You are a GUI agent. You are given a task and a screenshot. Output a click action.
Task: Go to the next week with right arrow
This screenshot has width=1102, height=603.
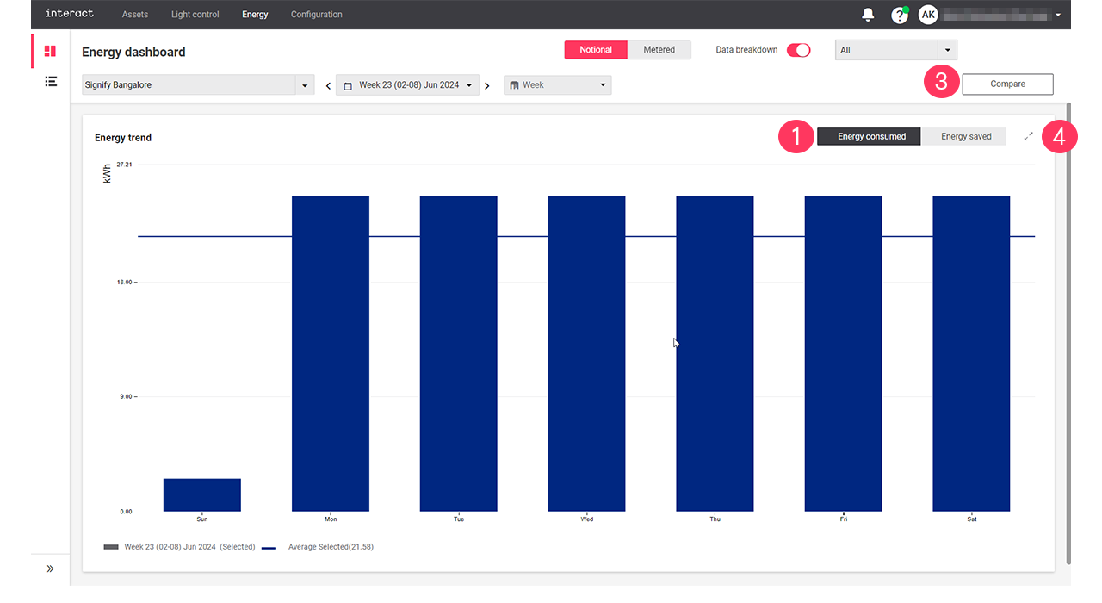click(487, 85)
